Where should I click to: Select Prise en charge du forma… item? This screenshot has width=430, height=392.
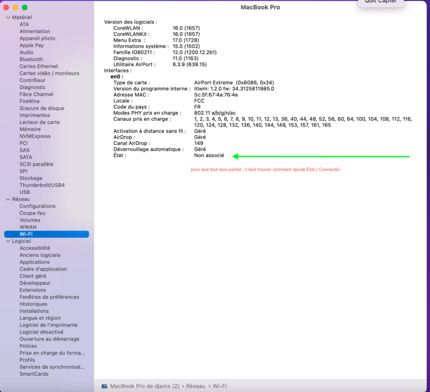(52, 353)
